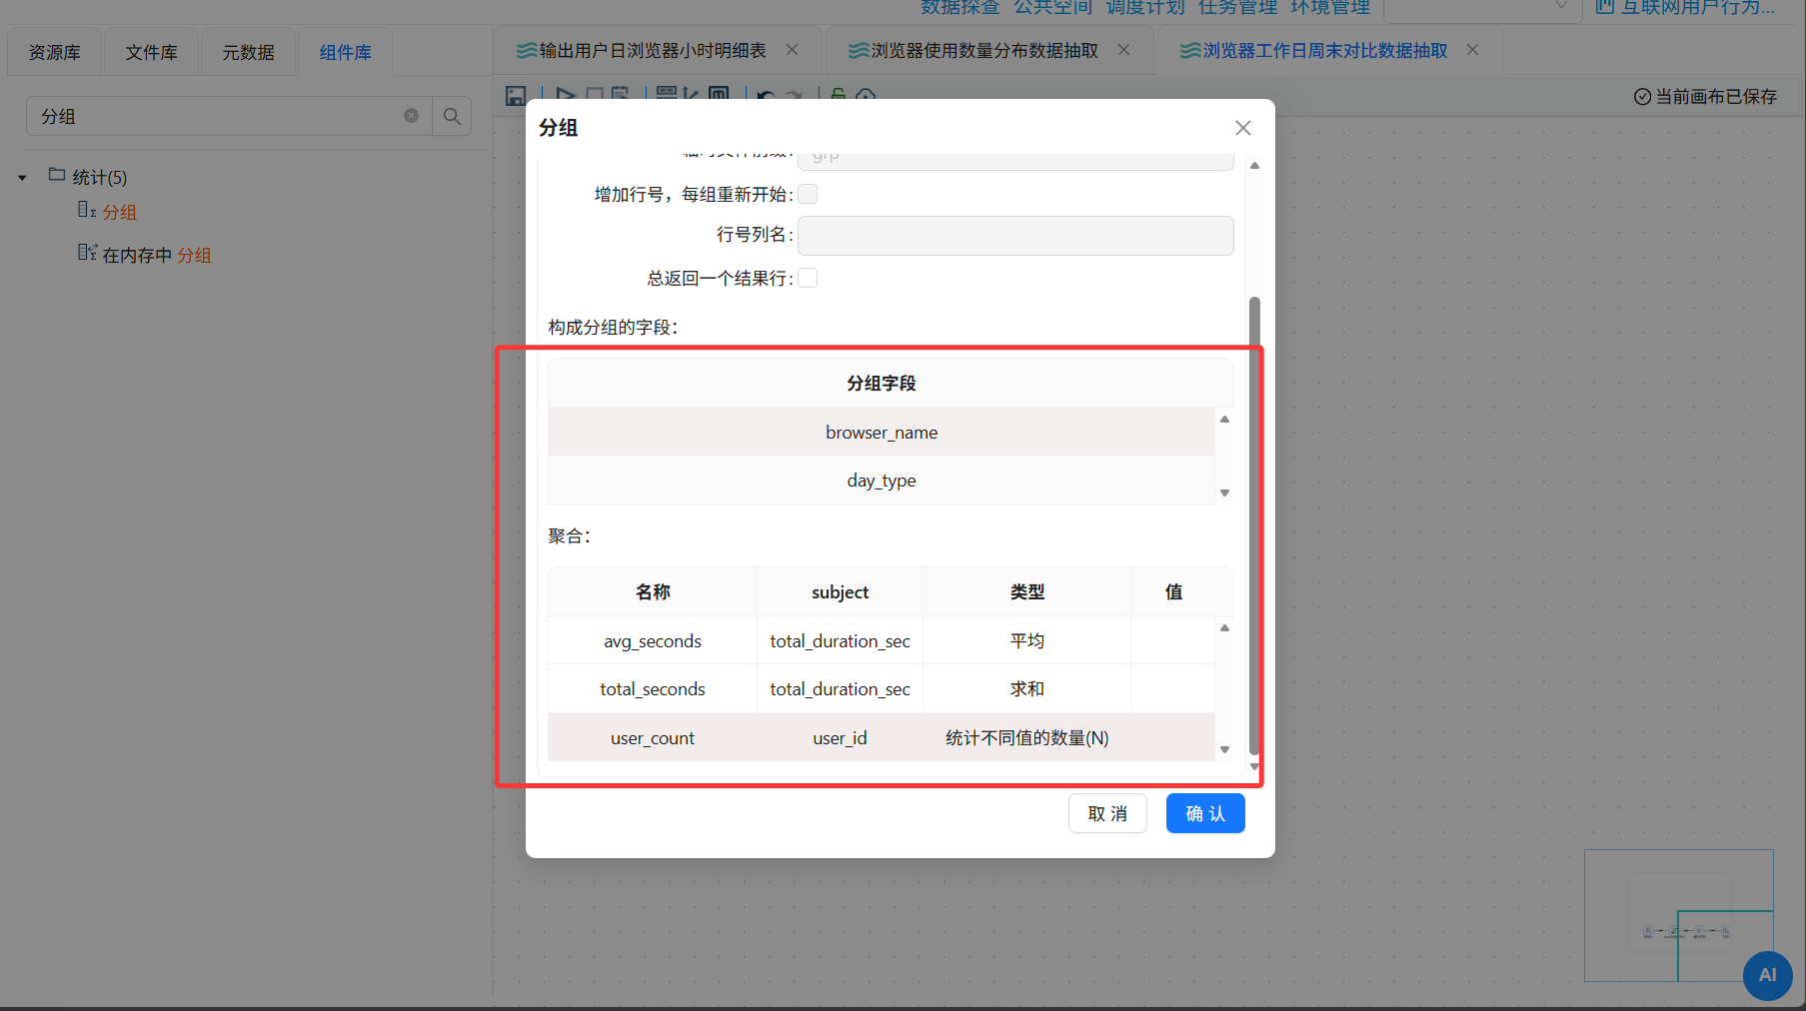The width and height of the screenshot is (1806, 1011).
Task: Click the 分组 component icon in tree
Action: 87,210
